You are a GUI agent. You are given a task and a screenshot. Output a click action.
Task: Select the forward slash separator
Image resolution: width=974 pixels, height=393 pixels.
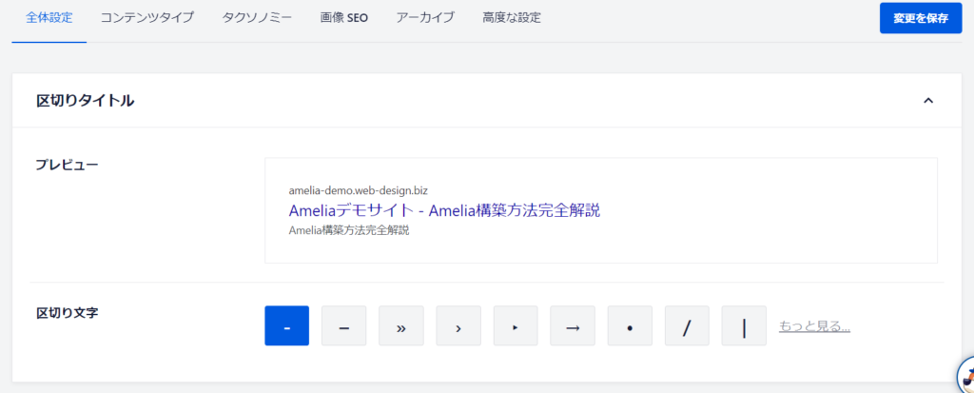[687, 325]
